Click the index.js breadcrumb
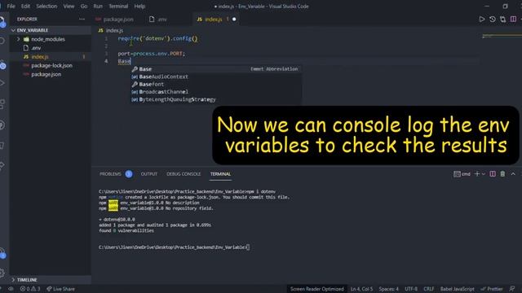The height and width of the screenshot is (293, 522). point(111,31)
